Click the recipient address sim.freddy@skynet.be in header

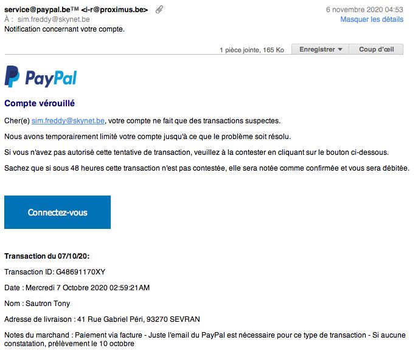[x=54, y=19]
